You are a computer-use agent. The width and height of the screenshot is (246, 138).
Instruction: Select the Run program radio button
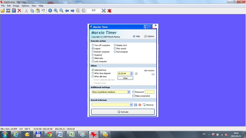pyautogui.click(x=115, y=52)
